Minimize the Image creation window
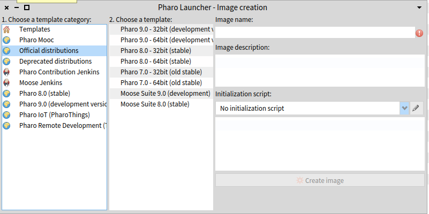This screenshot has width=429, height=214. [x=17, y=7]
